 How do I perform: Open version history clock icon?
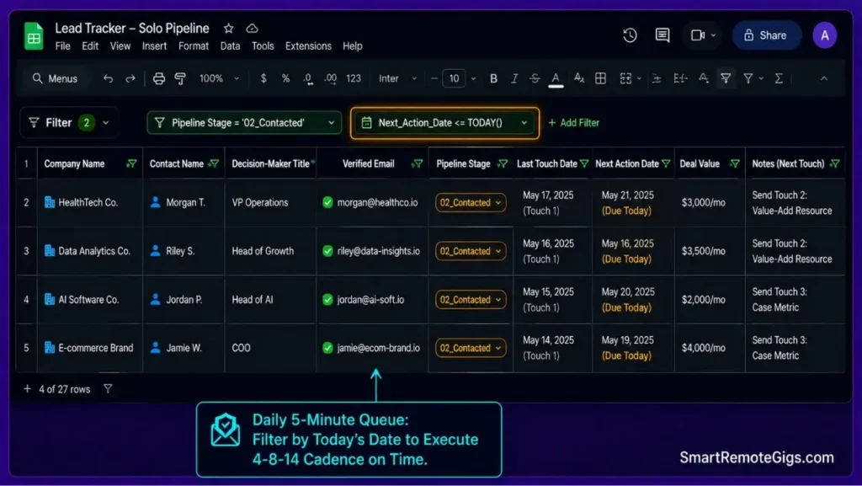click(x=630, y=35)
